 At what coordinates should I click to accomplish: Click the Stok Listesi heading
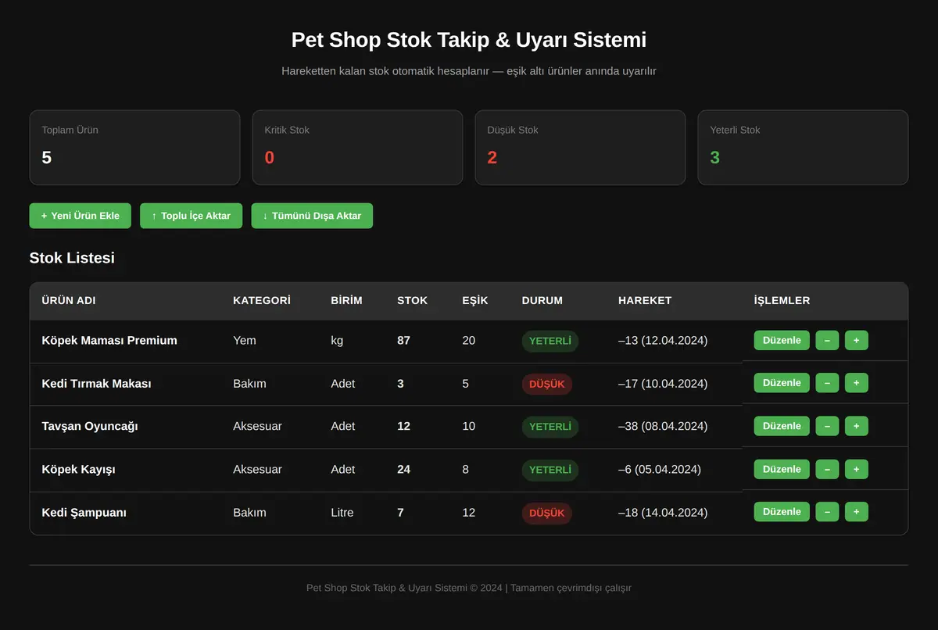point(72,257)
